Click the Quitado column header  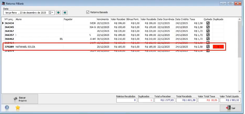[208, 19]
